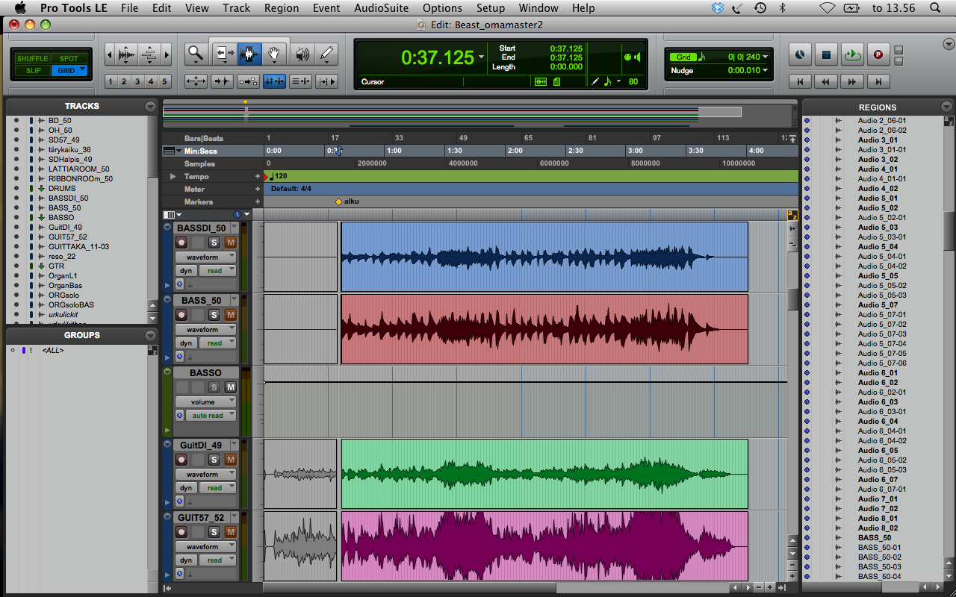The width and height of the screenshot is (956, 597).
Task: Select Audio 5_03 in Regions list
Action: (878, 228)
